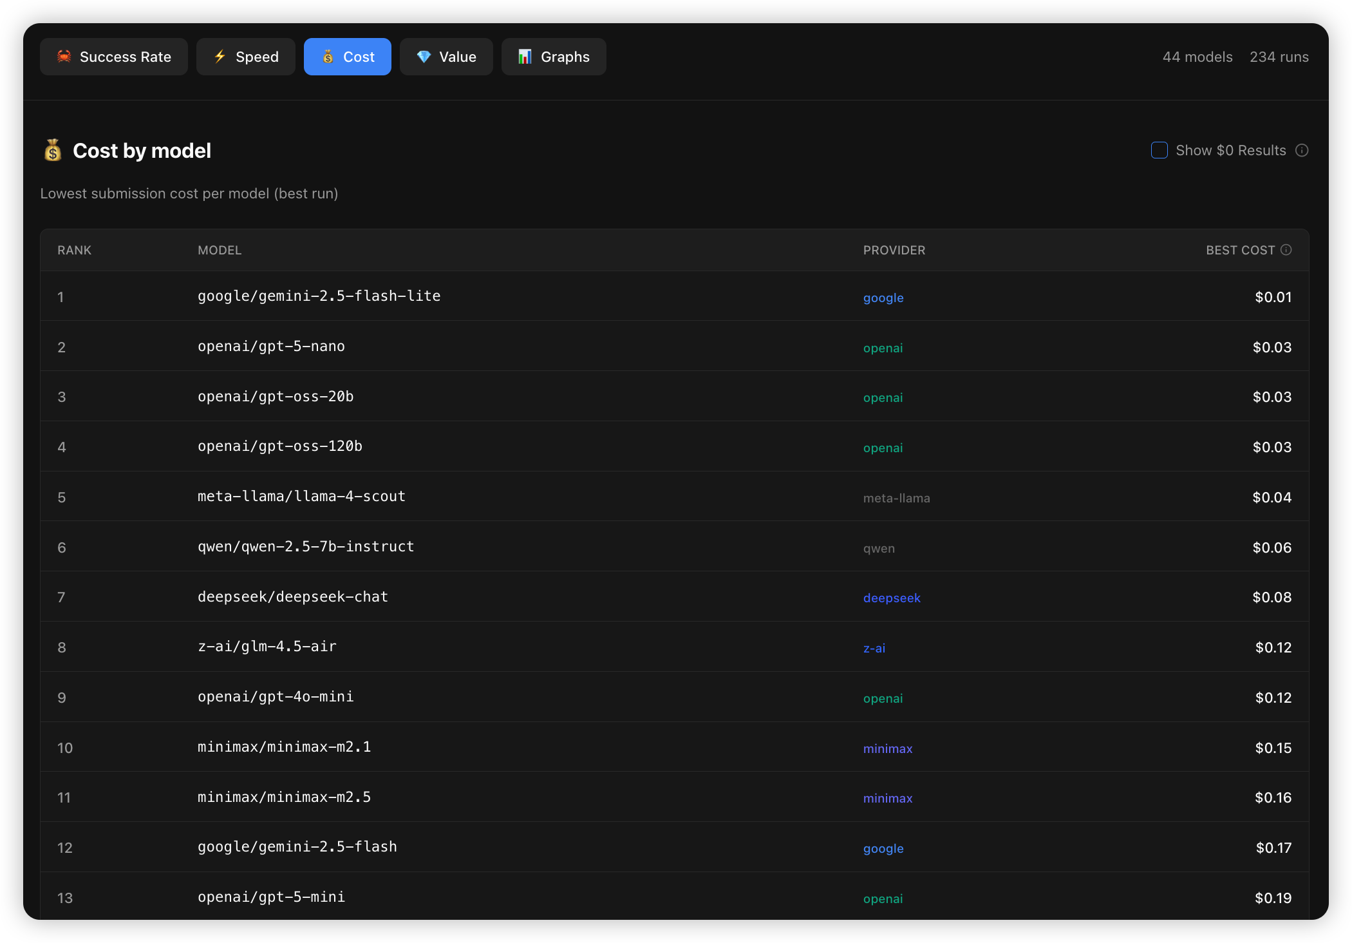
Task: Click the meta-llama/llama-4-scout model name
Action: [301, 497]
